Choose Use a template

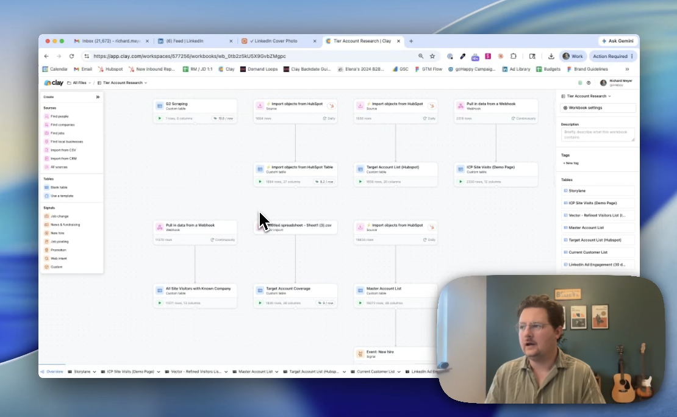(x=62, y=196)
